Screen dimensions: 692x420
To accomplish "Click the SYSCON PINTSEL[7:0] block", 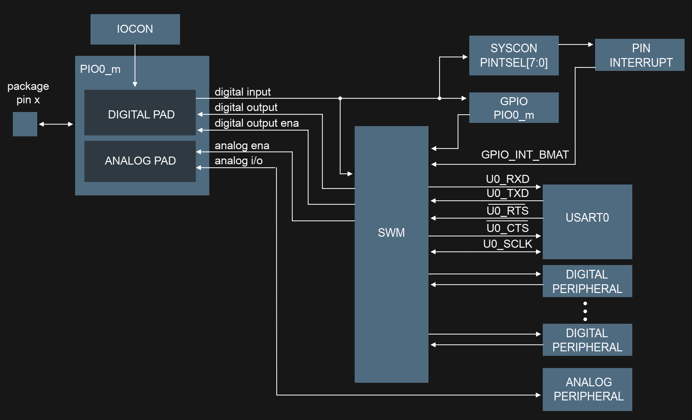I will click(514, 56).
